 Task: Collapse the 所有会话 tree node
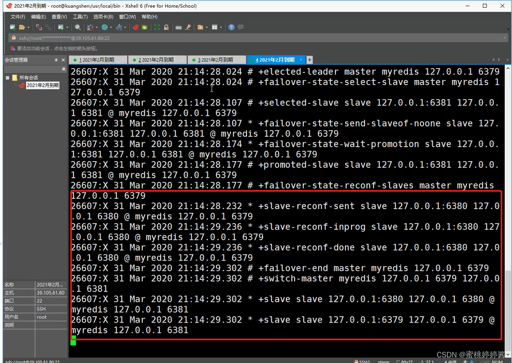pos(7,78)
